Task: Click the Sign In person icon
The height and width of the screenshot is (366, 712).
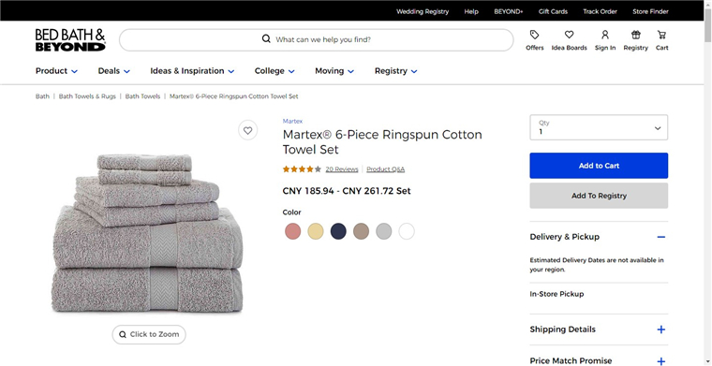Action: point(605,35)
